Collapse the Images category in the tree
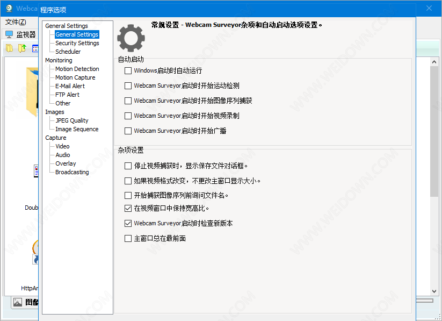 (x=54, y=112)
